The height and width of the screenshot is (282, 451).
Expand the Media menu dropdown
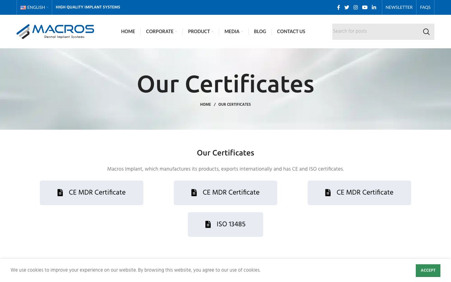point(234,31)
